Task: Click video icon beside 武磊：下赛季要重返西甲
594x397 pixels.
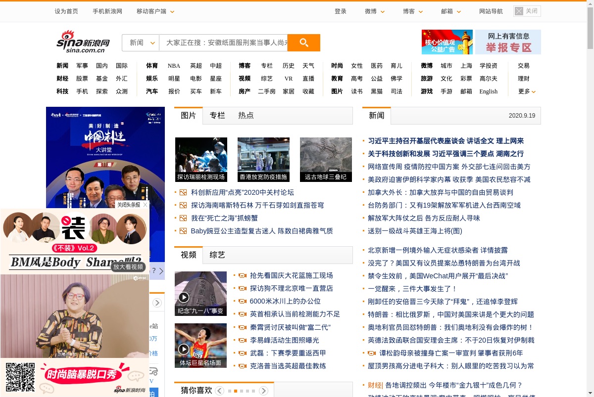Action: (243, 353)
